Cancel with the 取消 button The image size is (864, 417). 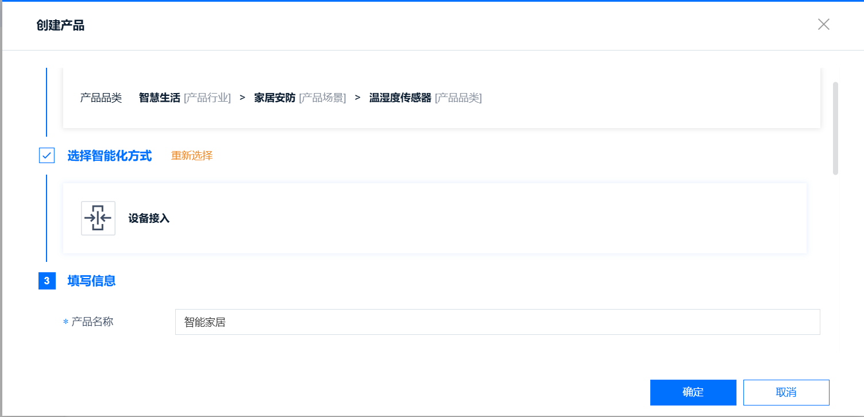tap(786, 392)
